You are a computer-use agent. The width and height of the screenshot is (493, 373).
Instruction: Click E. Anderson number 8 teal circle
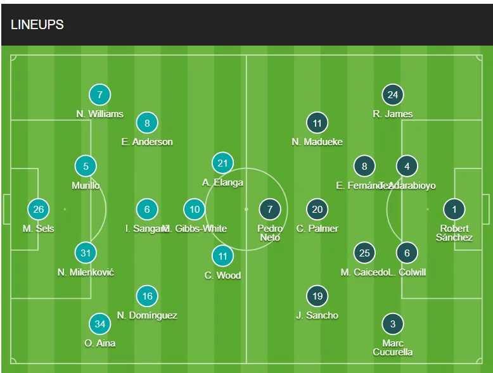click(x=147, y=123)
